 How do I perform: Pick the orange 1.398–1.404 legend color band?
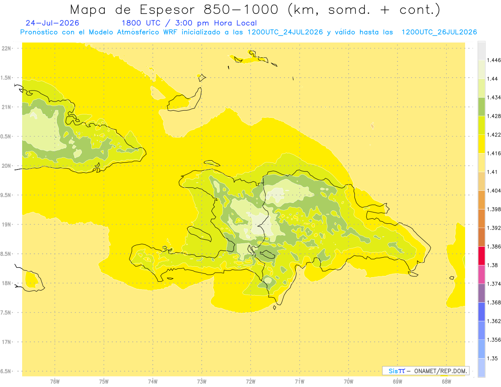pos(481,200)
